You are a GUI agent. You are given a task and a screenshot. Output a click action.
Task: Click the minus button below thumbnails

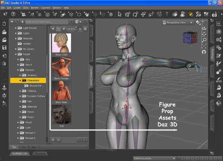(59, 140)
